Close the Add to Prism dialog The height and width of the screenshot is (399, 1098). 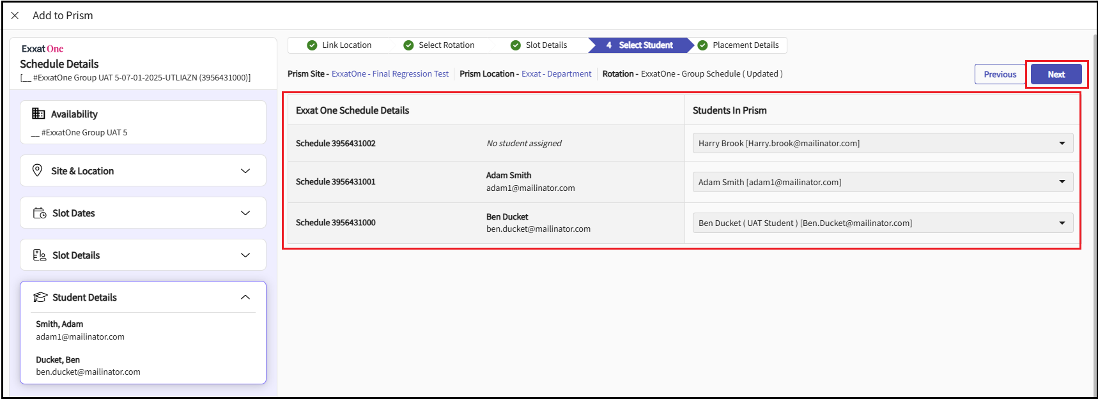coord(15,15)
